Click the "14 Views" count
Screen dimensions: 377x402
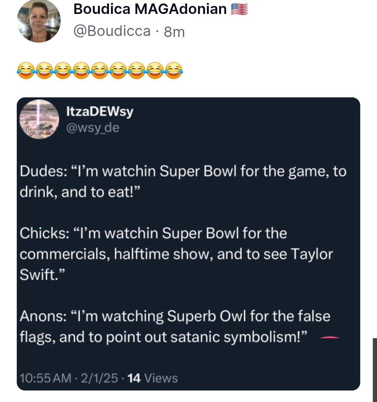pos(153,378)
